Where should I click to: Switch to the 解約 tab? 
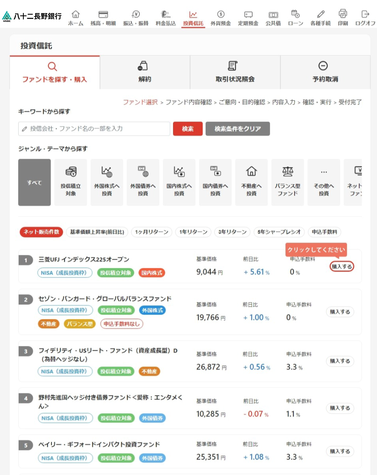point(145,72)
